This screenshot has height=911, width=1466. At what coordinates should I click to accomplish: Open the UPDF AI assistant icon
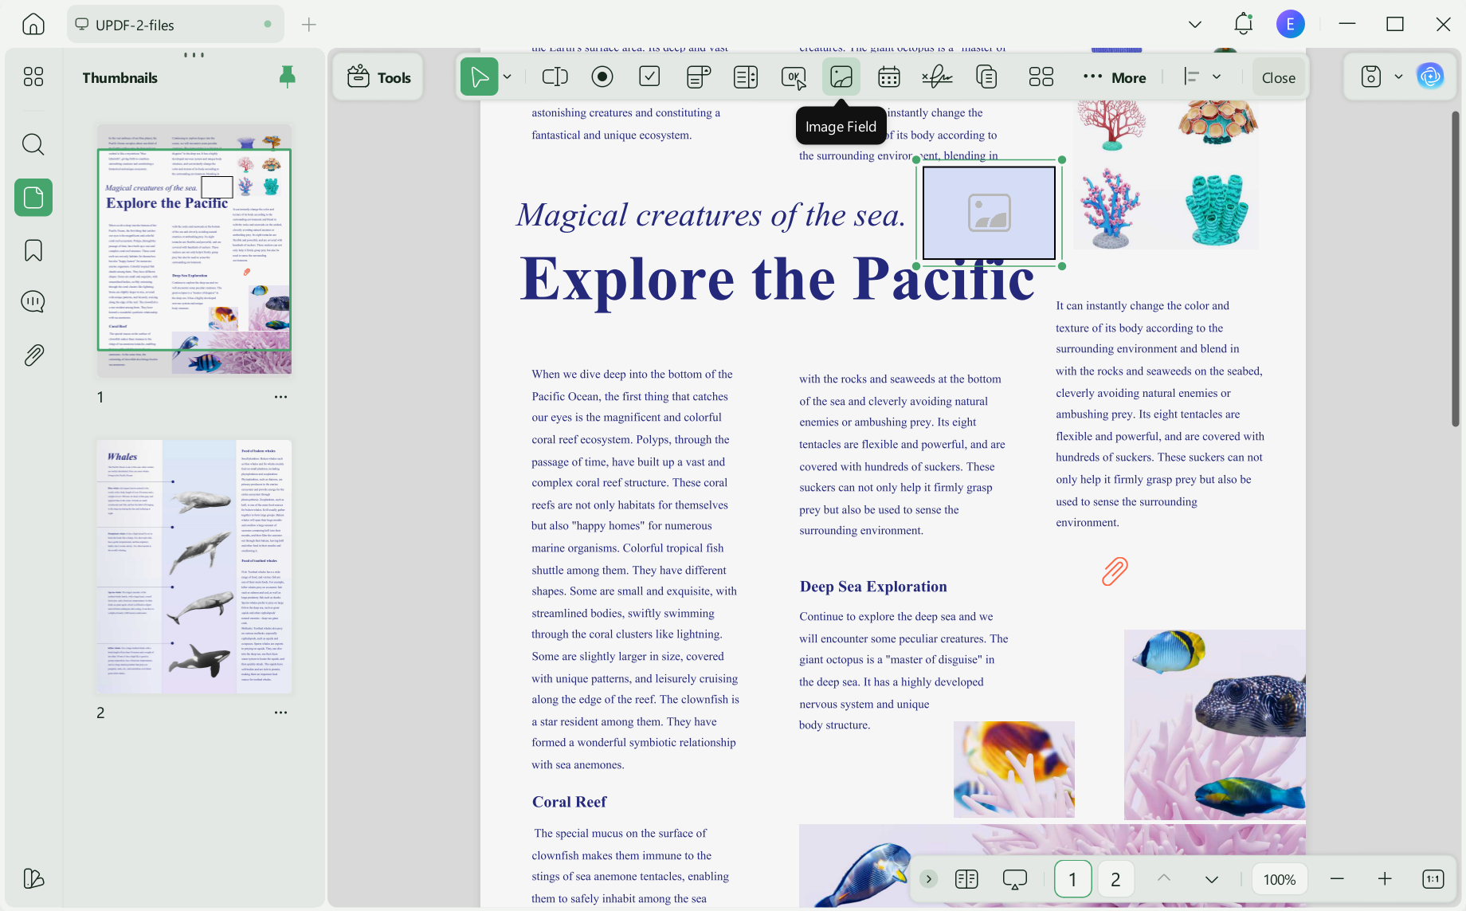1430,77
